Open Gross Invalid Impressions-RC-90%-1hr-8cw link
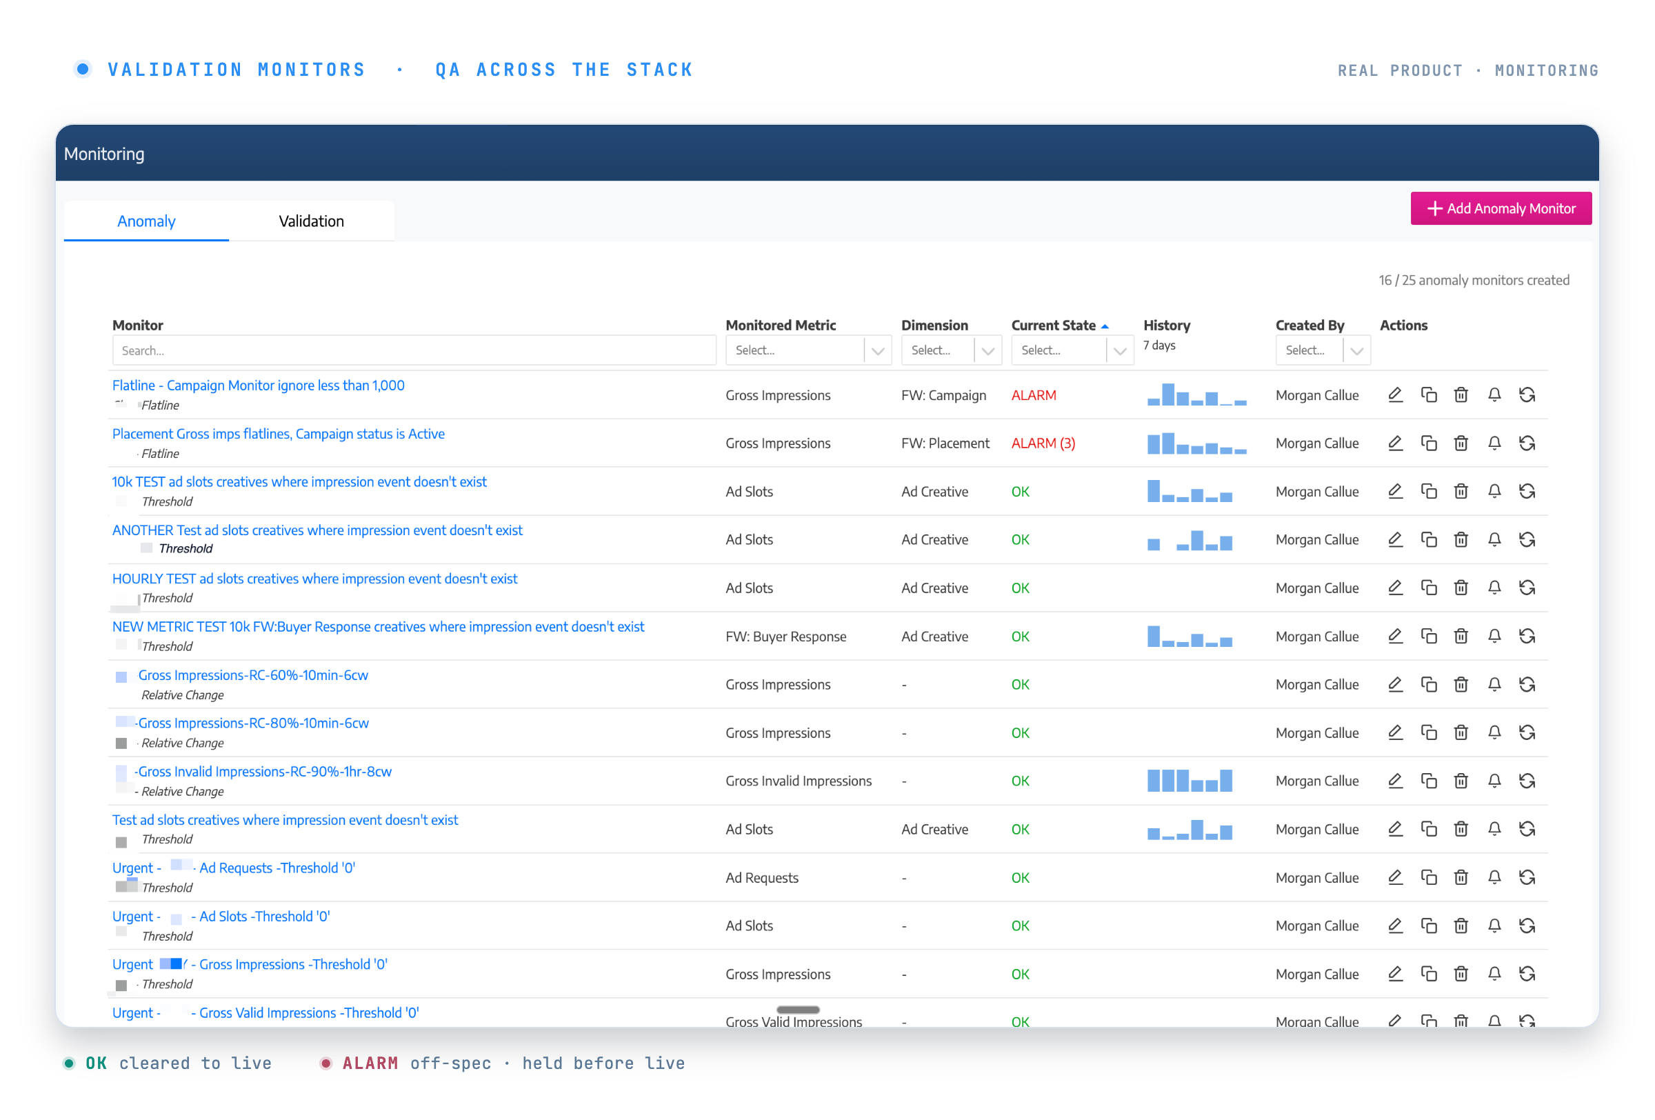 [264, 772]
